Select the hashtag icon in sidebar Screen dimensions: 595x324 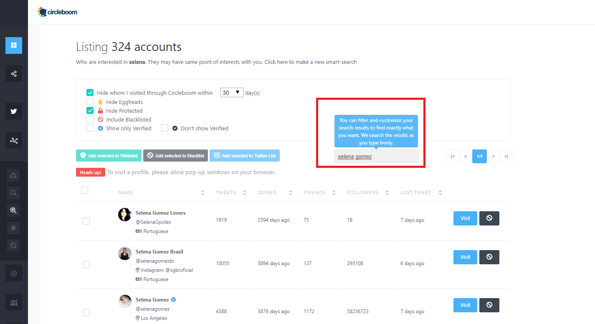(x=13, y=228)
